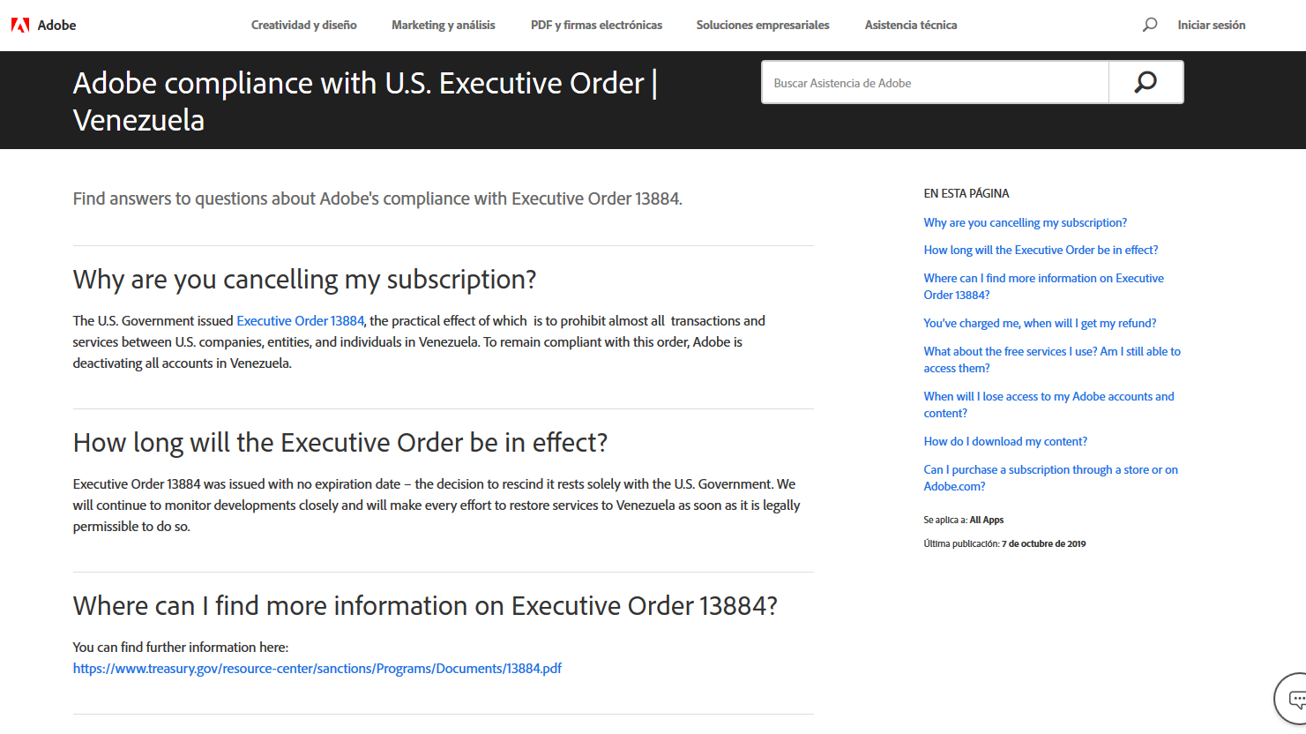This screenshot has height=734, width=1306.
Task: Click the search button beside Buscar Asistencia field
Action: point(1146,82)
